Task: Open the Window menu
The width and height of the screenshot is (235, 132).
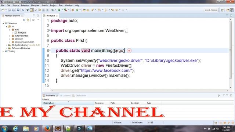Action: click(x=69, y=5)
